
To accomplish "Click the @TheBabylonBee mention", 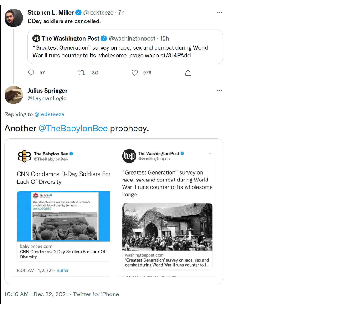I will pos(73,129).
